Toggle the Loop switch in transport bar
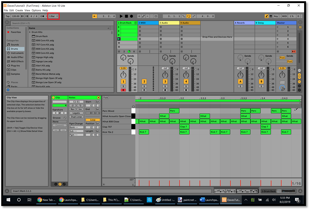The width and height of the screenshot is (310, 210). (189, 16)
